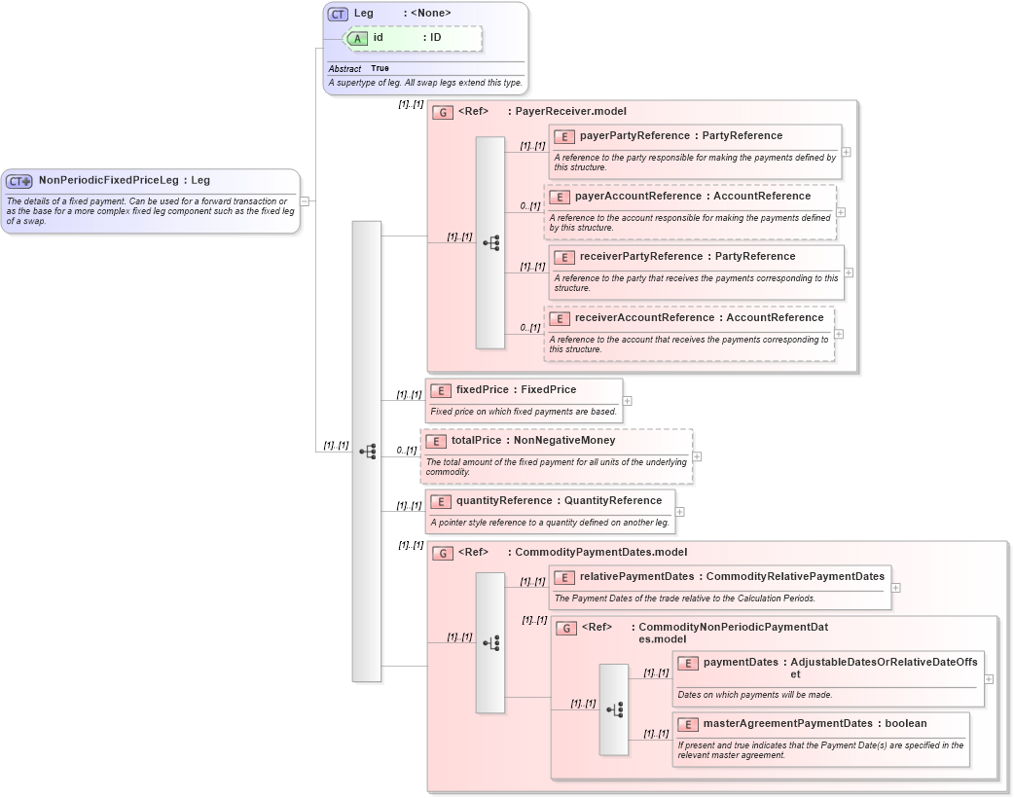Viewport: 1014px width, 798px height.
Task: Select receiverPartyReference : PartyReference label
Action: 687,257
